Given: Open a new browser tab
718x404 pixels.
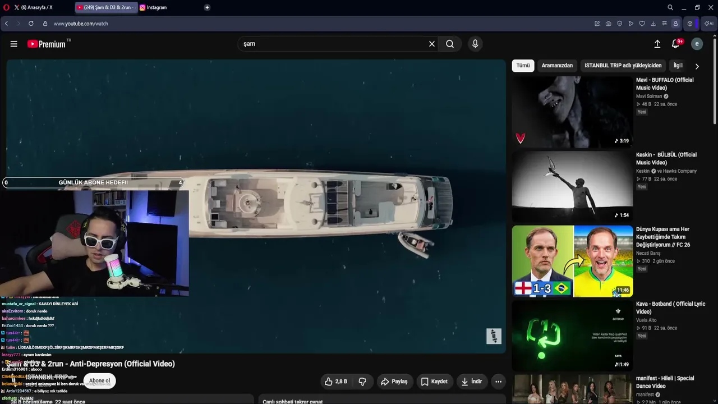Looking at the screenshot, I should (x=207, y=7).
